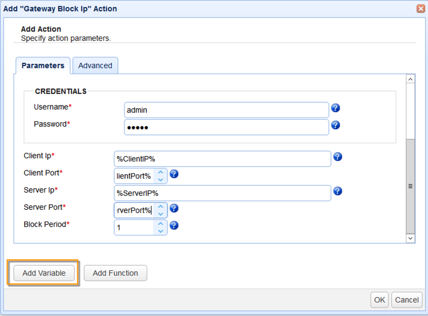Click the scrollbar down arrow
Viewport: 428px width, 316px height.
(410, 238)
